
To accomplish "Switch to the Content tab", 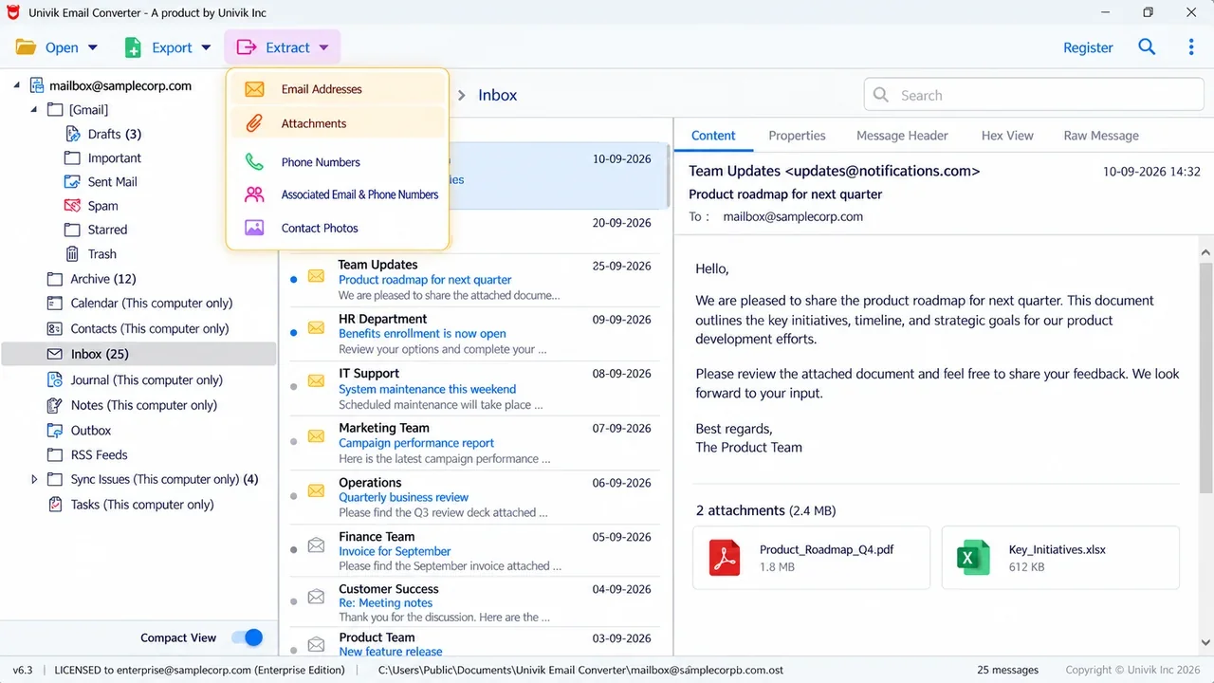I will pos(713,136).
